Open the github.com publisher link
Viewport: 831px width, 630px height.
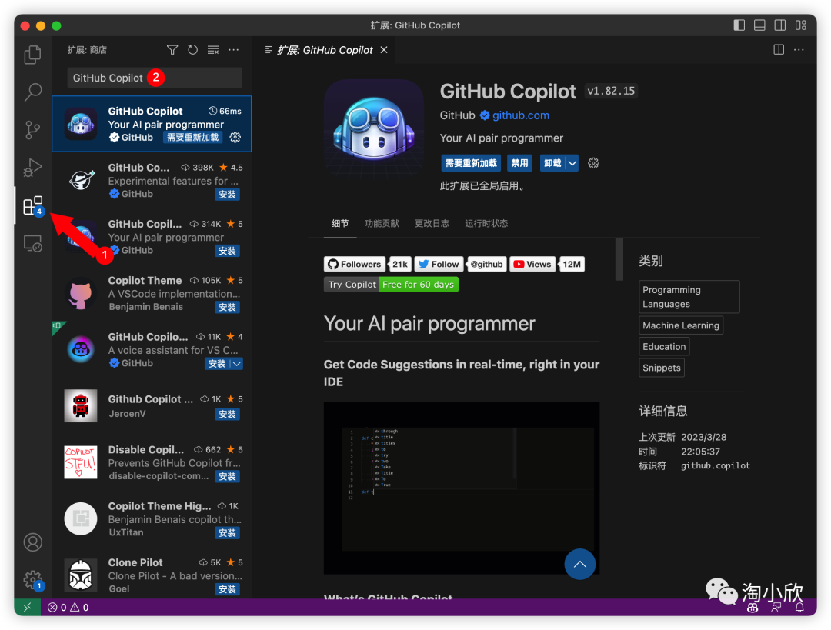click(x=520, y=115)
